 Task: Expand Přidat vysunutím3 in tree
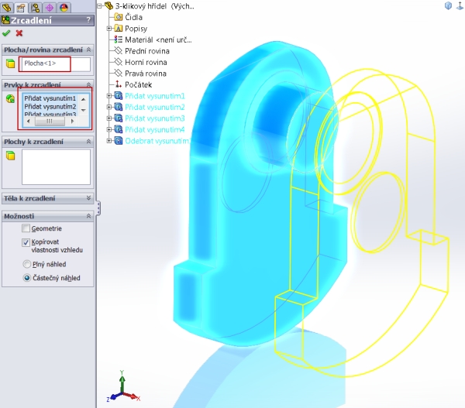[109, 118]
